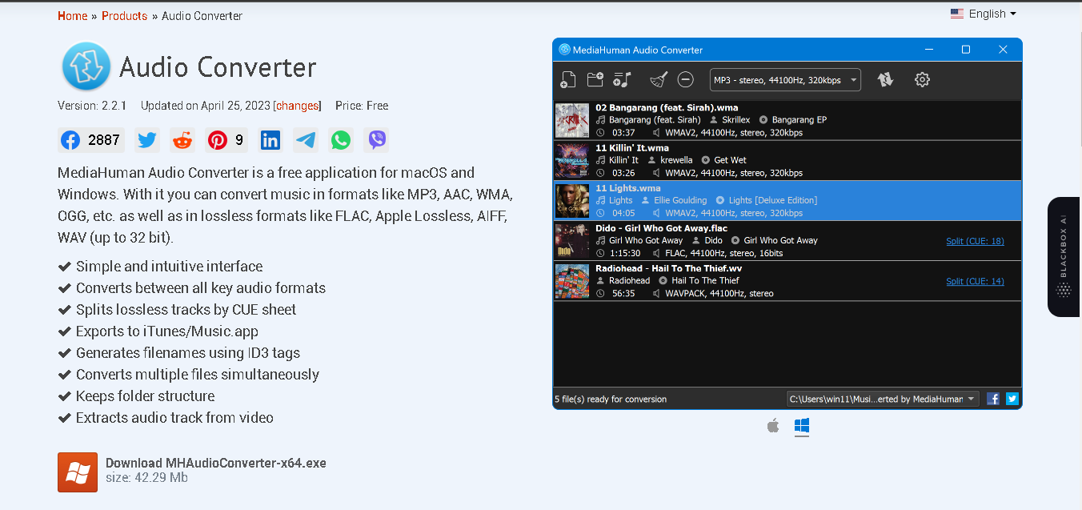Click the Pinterest share count 9

click(x=238, y=140)
